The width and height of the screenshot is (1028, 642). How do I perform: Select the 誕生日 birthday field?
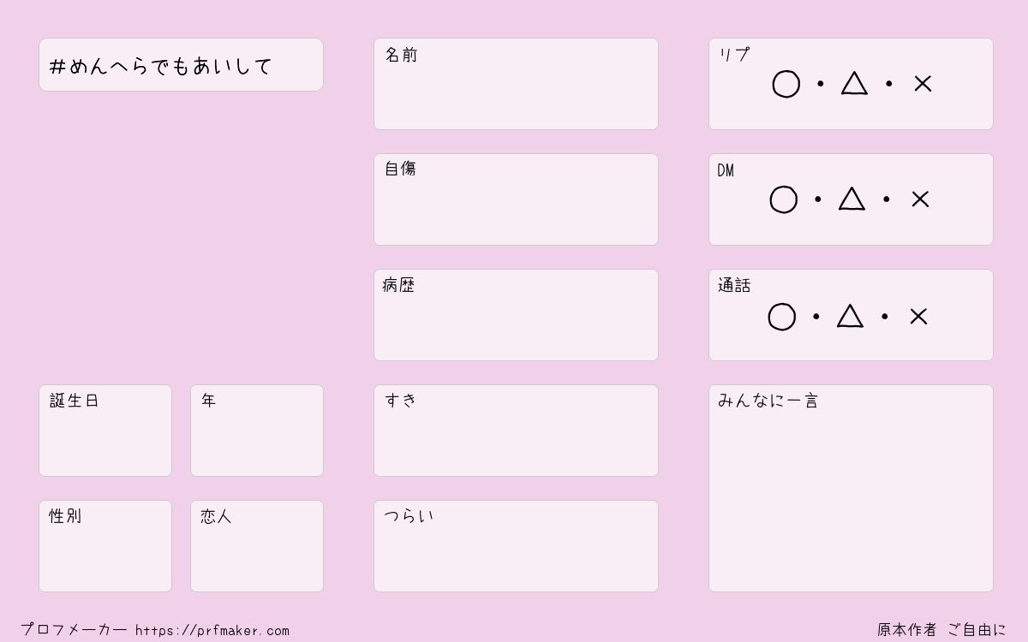[x=105, y=431]
